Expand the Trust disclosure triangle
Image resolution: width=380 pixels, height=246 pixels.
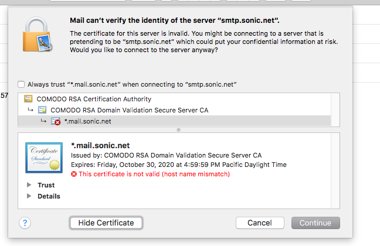click(x=29, y=185)
